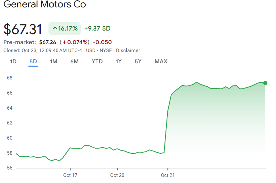Open the 1Y chart view
The height and width of the screenshot is (183, 276).
[x=119, y=61]
